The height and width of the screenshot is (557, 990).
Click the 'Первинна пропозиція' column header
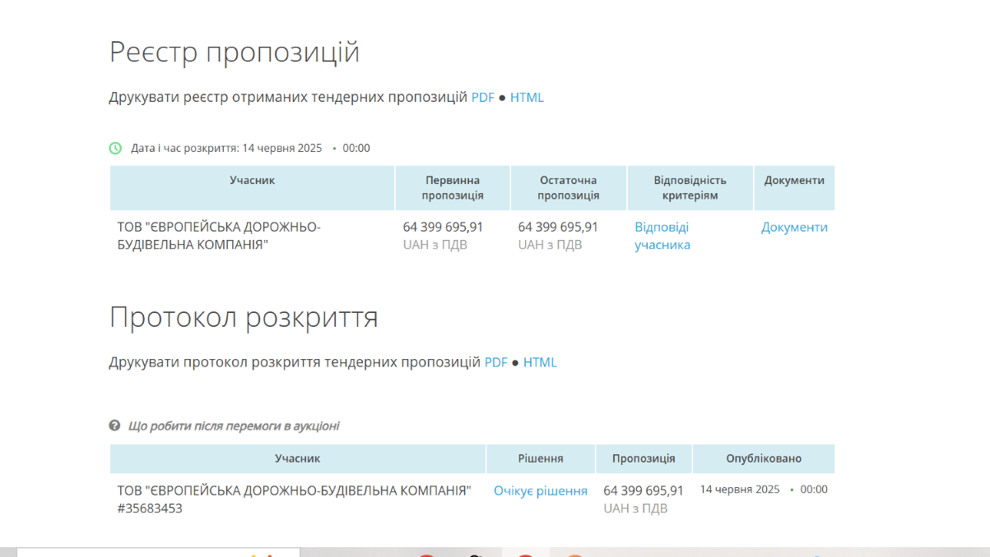(453, 188)
